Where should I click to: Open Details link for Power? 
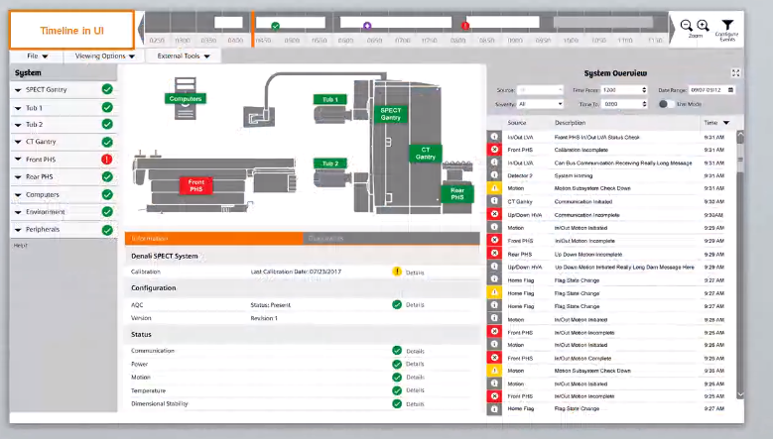click(415, 364)
